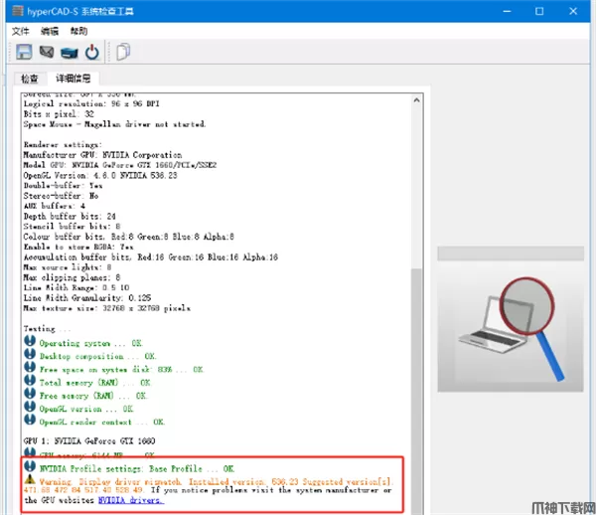This screenshot has height=515, width=596.
Task: Switch to the 检查 tab
Action: [x=30, y=78]
